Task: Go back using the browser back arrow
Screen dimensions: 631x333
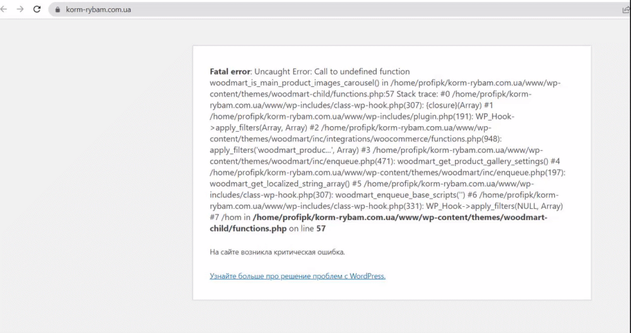Action: [x=5, y=9]
